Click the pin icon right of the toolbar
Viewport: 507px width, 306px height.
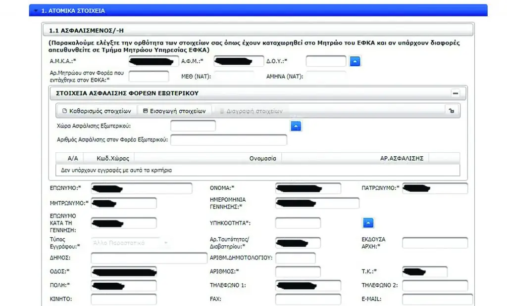coord(452,111)
